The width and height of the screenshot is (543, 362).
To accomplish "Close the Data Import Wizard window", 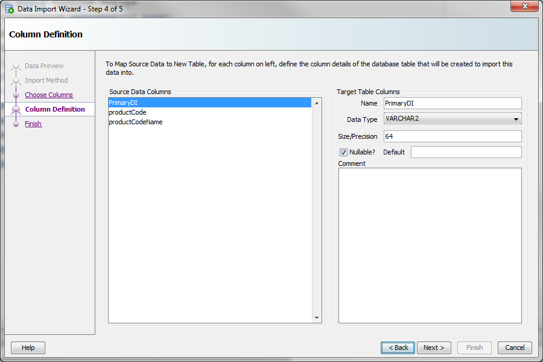I will click(524, 6).
